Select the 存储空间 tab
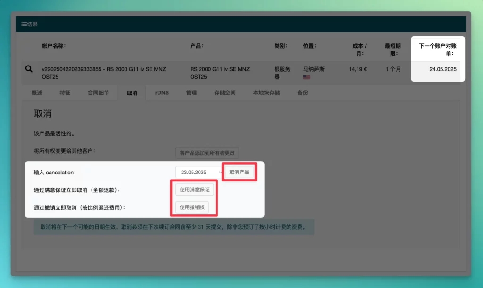The width and height of the screenshot is (483, 288). tap(225, 93)
